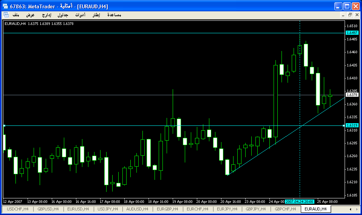Open the عرض (View) menu
Screen dimensions: 362x215
(30, 15)
